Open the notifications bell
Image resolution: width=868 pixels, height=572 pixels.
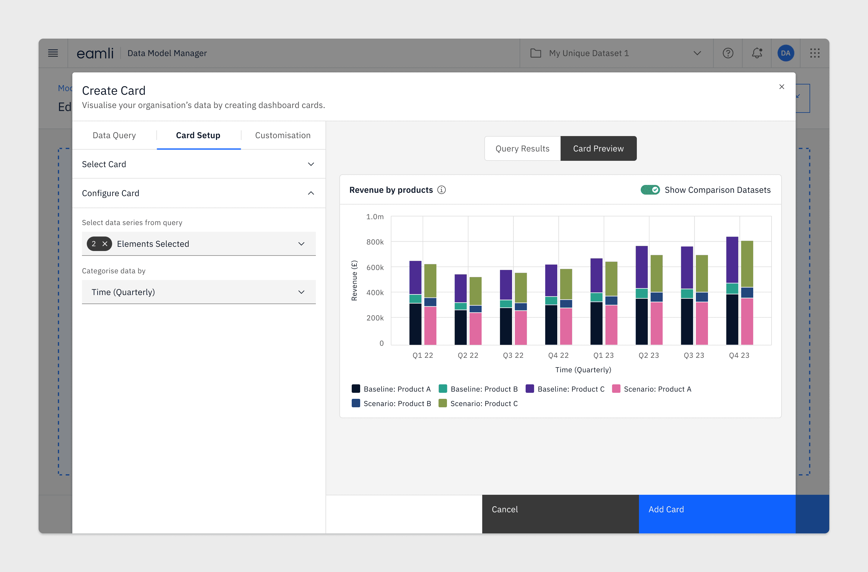[757, 53]
